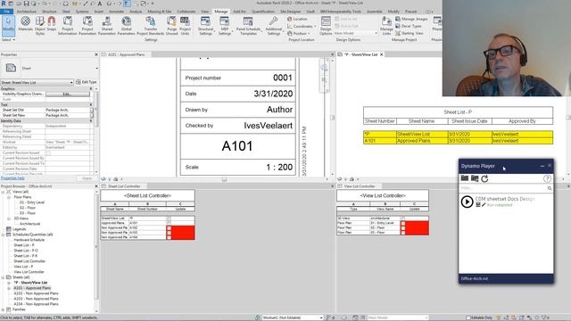
Task: Open Structural Settings
Action: (205, 25)
